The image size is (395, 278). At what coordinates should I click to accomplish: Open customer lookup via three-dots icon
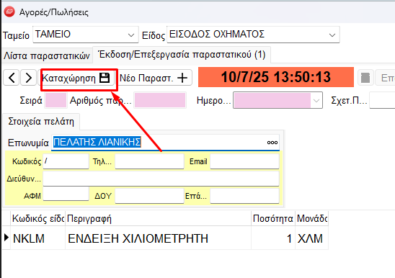click(x=272, y=143)
